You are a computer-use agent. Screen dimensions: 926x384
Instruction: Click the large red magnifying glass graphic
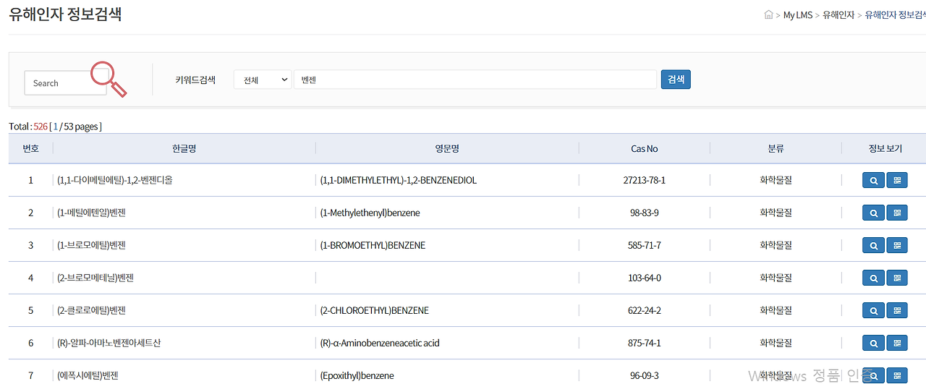109,79
